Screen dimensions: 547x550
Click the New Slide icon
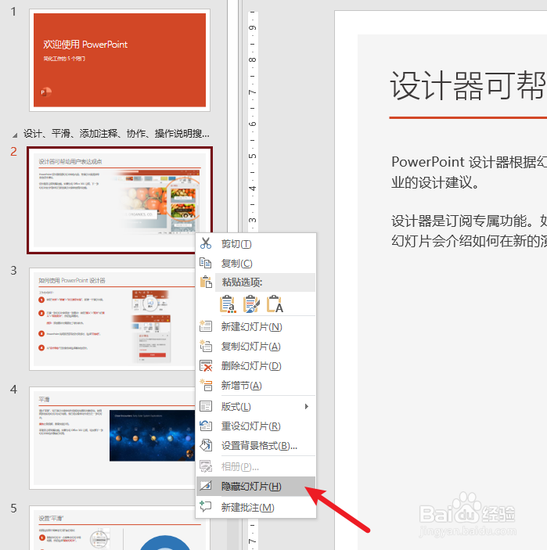206,326
